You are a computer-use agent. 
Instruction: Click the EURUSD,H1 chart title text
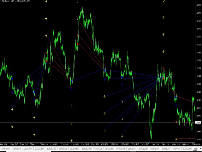click(5, 1)
